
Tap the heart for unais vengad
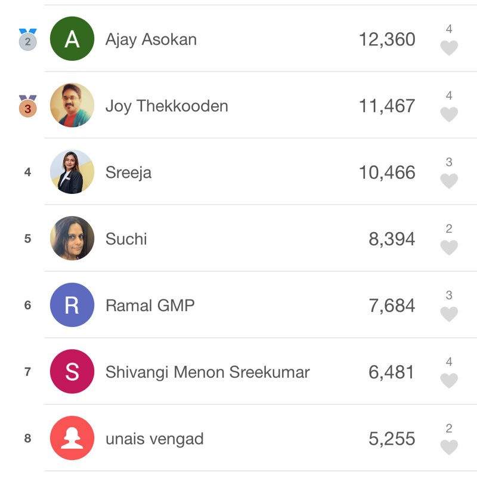click(x=449, y=447)
